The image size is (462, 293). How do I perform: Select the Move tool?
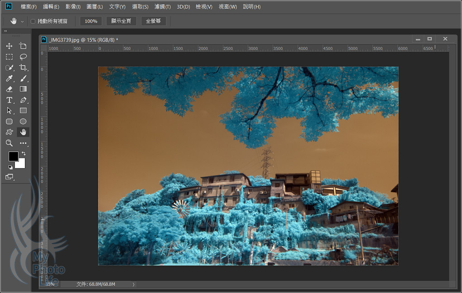9,46
